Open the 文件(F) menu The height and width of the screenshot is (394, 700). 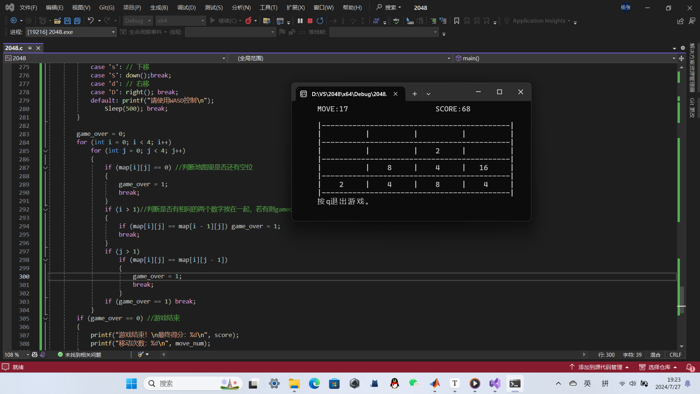(x=28, y=7)
